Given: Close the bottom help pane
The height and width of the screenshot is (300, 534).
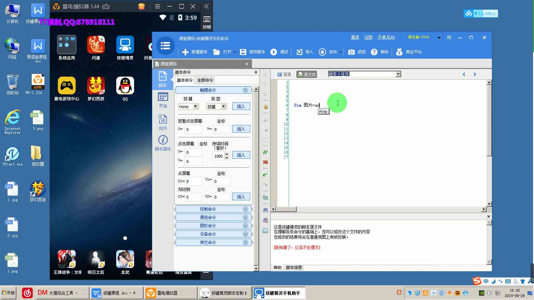Looking at the screenshot, I should pyautogui.click(x=489, y=217).
